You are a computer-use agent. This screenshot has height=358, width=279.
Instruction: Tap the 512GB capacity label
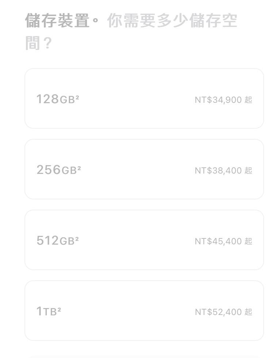[x=57, y=241]
